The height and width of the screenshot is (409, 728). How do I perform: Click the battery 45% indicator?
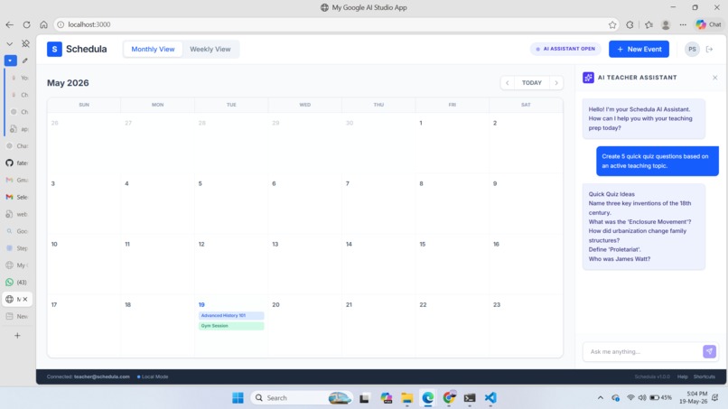click(660, 398)
